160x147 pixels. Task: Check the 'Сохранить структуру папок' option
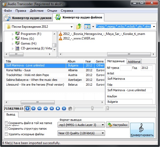pos(6,129)
